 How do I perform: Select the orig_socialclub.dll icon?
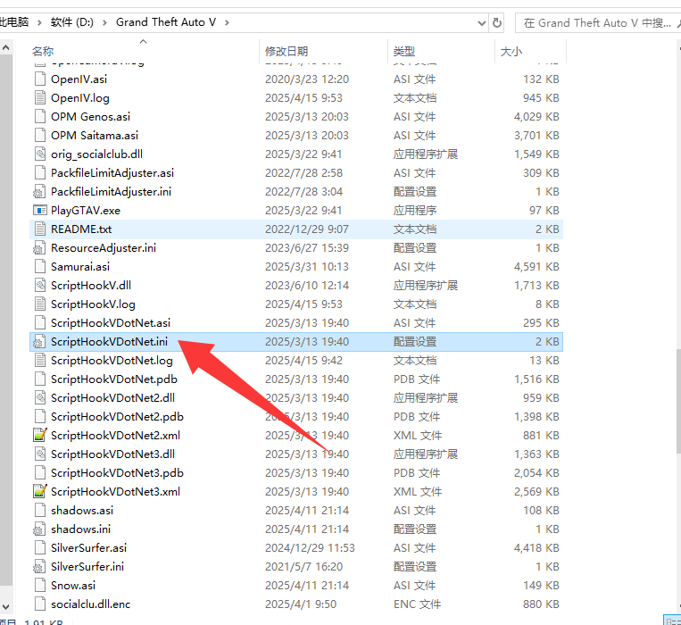[x=40, y=154]
